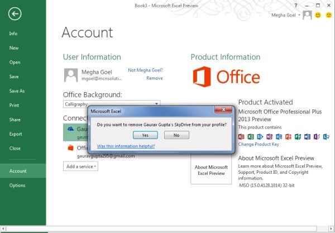This screenshot has width=335, height=233.
Task: Click the PowerPoint product icon
Action: [288, 136]
